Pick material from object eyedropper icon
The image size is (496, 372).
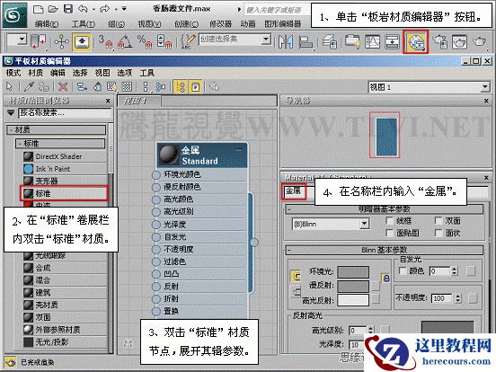30,86
